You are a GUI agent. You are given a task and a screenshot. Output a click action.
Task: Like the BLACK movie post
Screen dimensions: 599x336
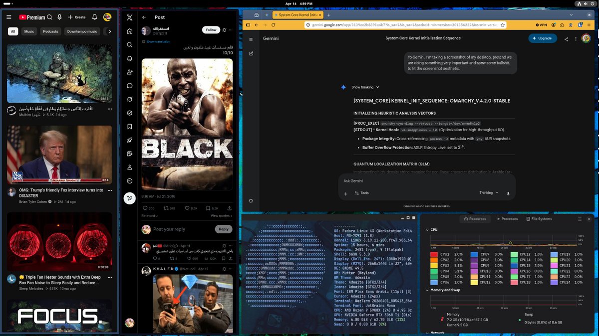[188, 208]
